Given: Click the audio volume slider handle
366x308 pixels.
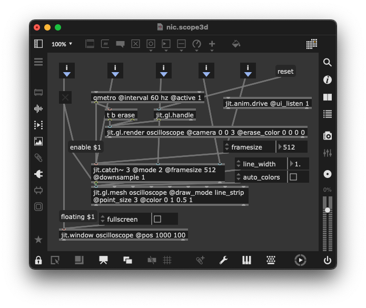Looking at the screenshot, I should [x=328, y=210].
